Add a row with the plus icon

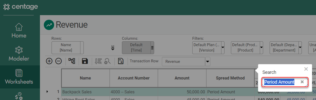(49, 61)
